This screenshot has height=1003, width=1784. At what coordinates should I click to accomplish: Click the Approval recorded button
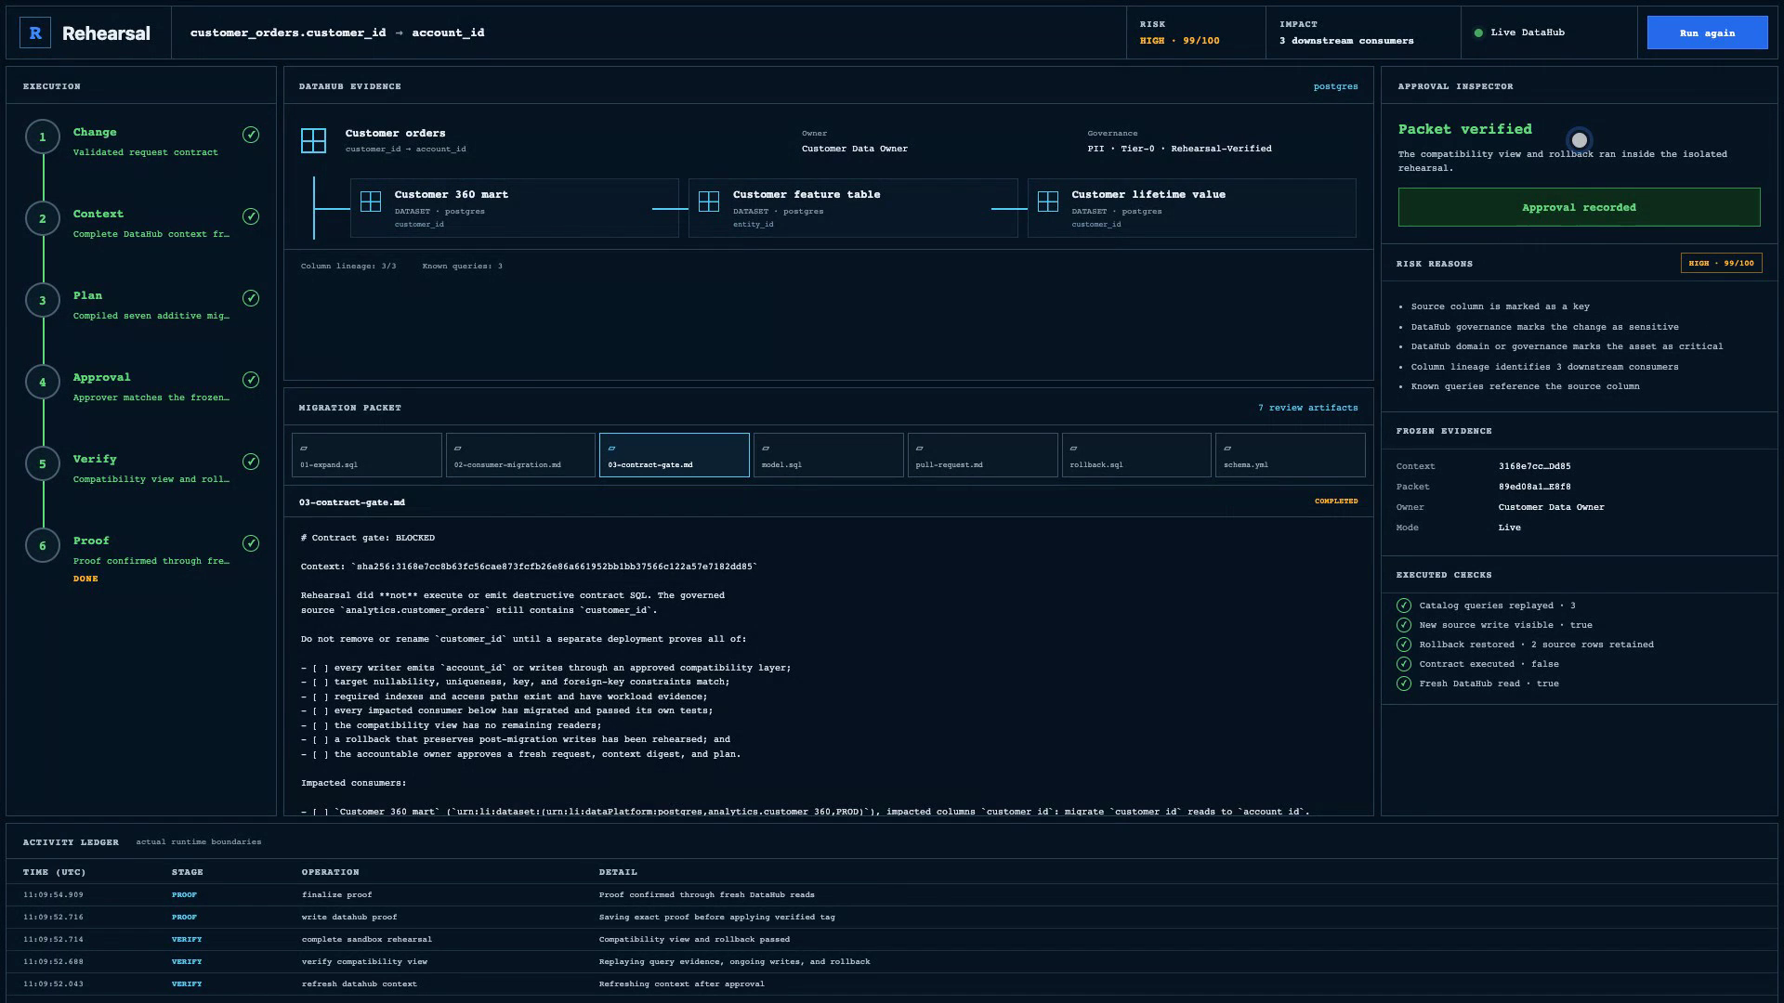(x=1580, y=207)
